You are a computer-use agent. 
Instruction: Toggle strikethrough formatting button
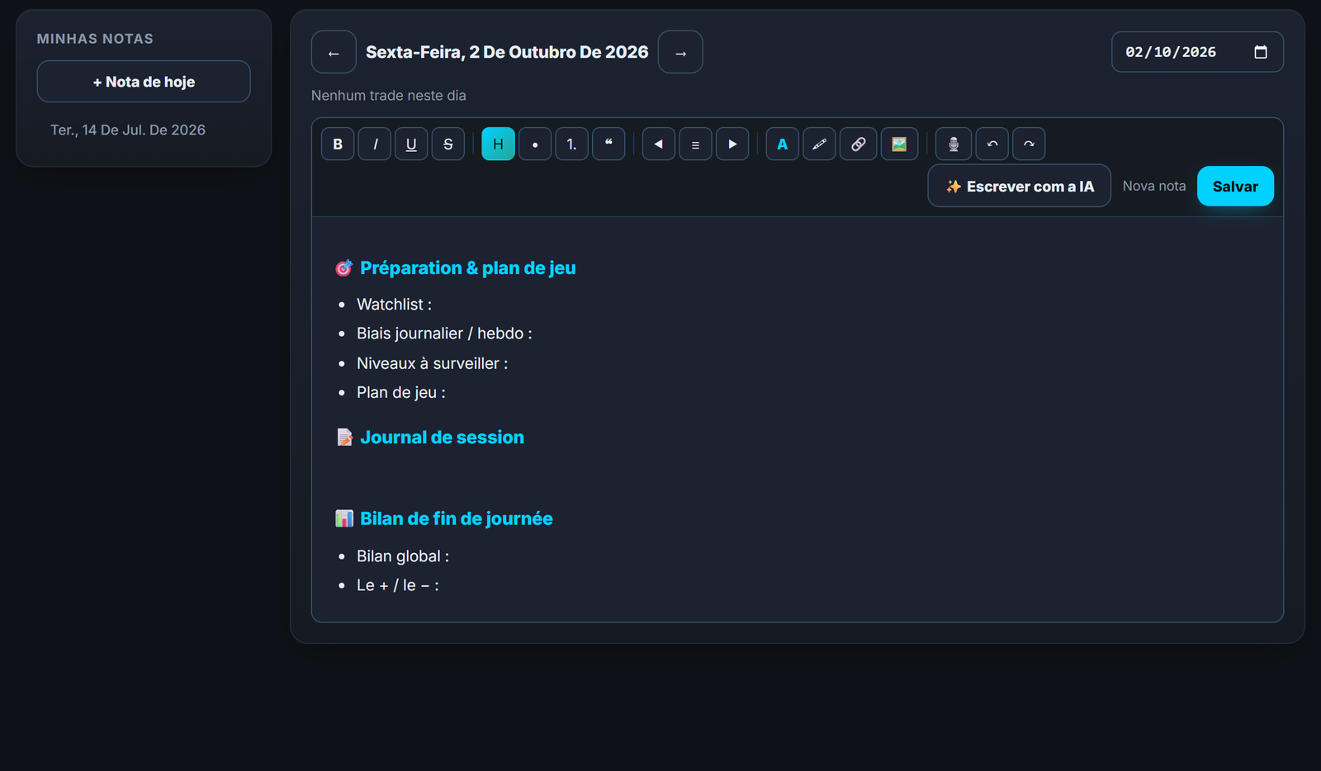448,144
